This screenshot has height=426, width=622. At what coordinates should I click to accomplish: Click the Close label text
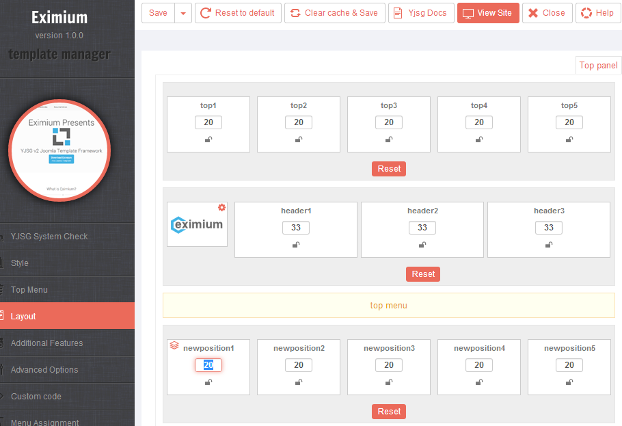point(554,13)
